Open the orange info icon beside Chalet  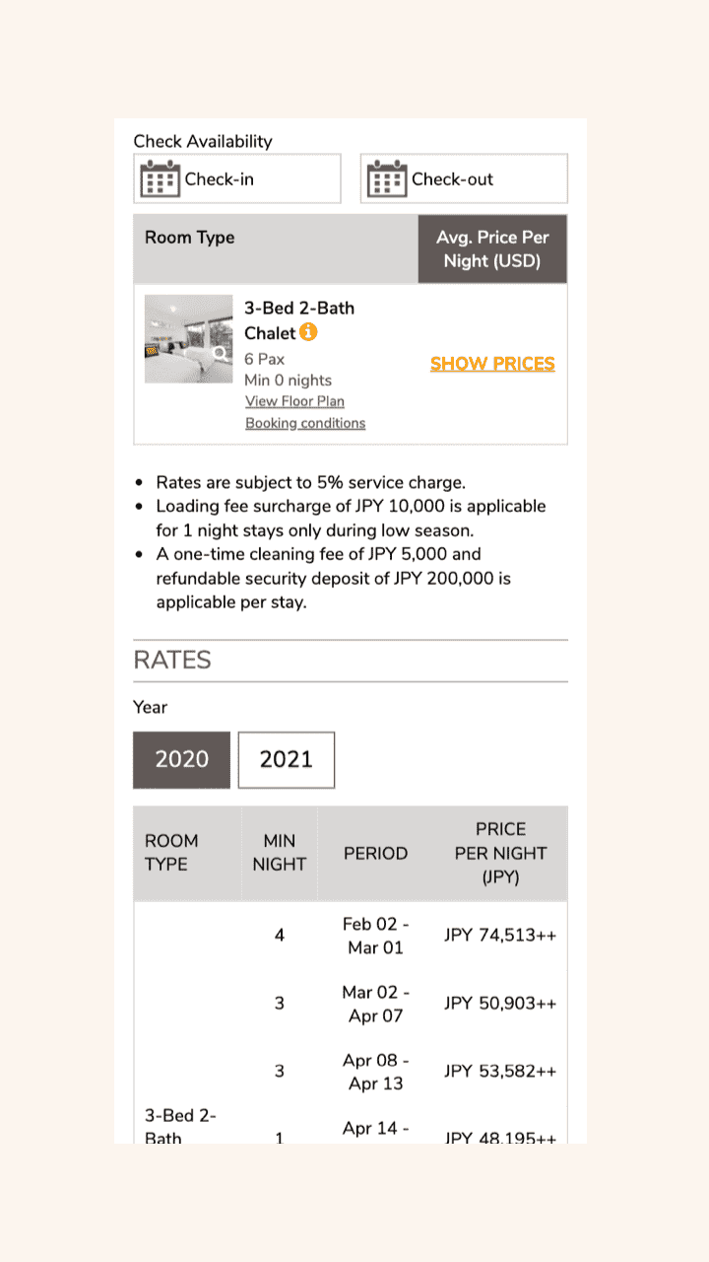[308, 332]
